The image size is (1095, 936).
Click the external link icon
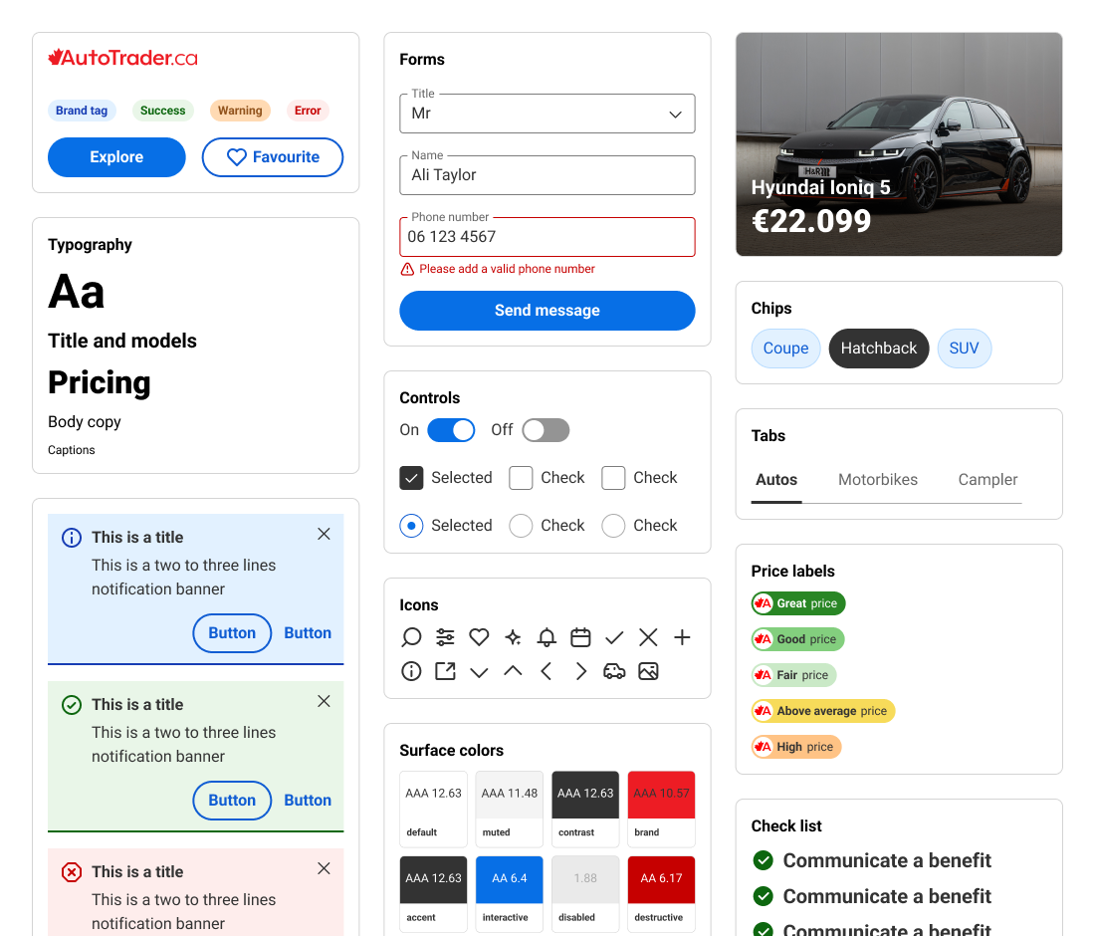coord(445,671)
